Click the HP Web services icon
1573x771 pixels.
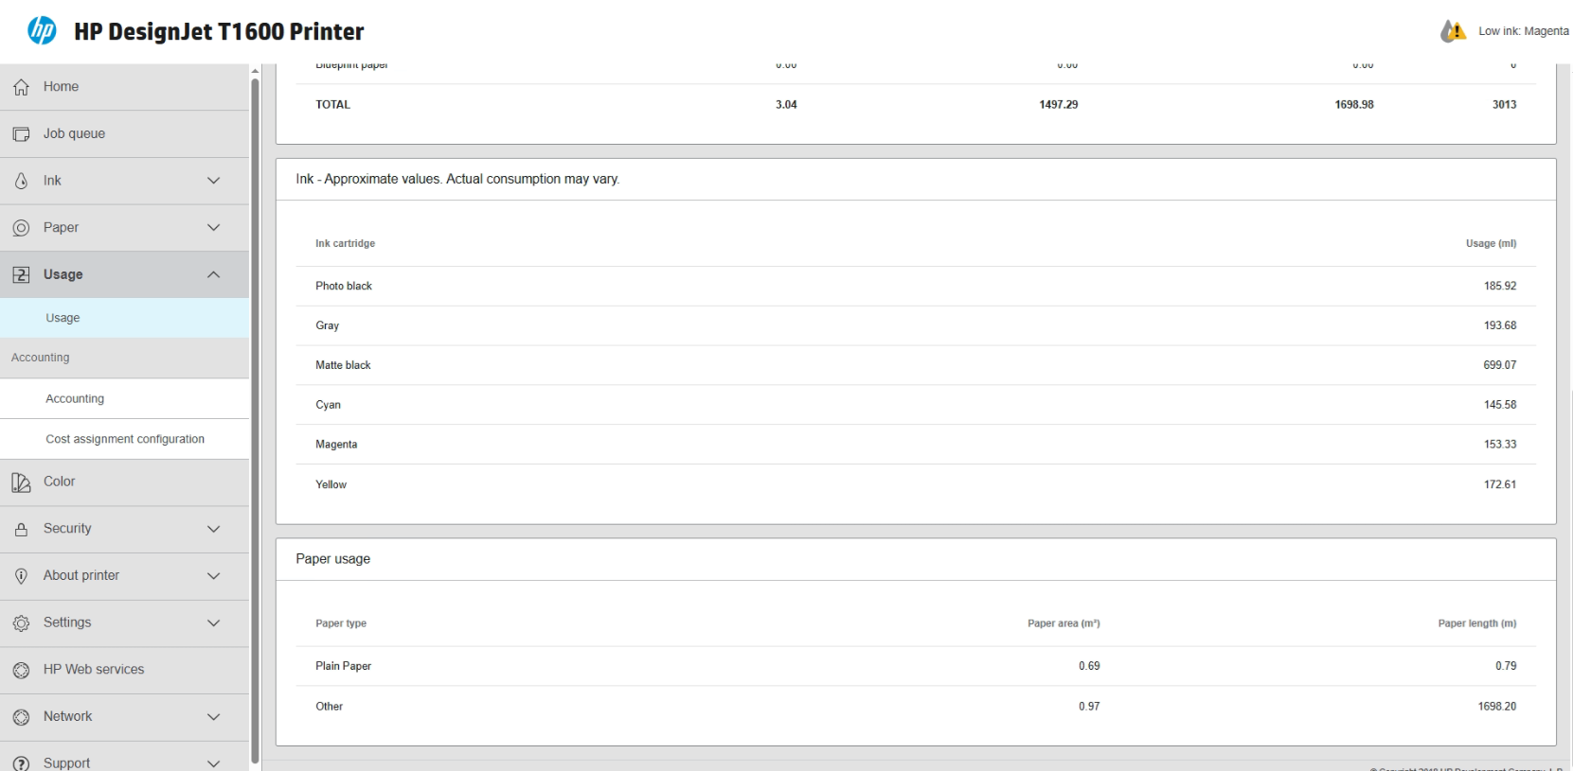[x=21, y=670]
